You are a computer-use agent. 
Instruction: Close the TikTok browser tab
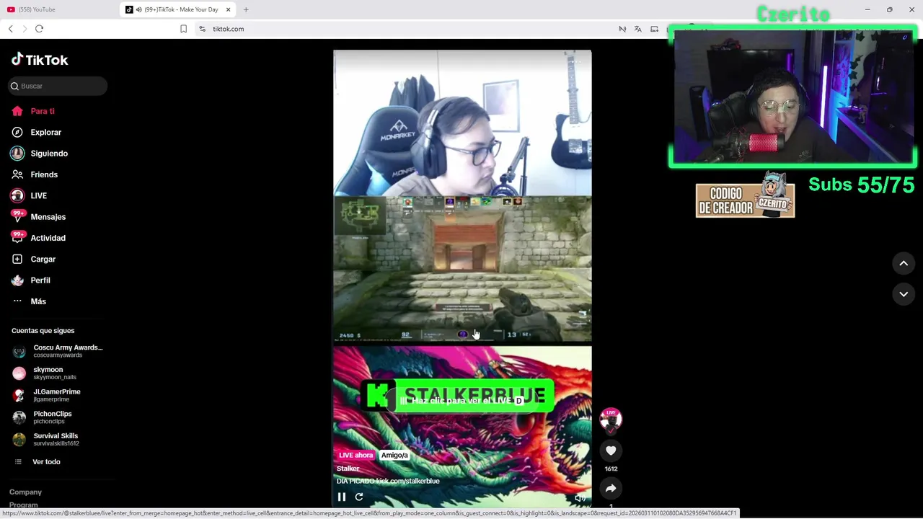[229, 9]
